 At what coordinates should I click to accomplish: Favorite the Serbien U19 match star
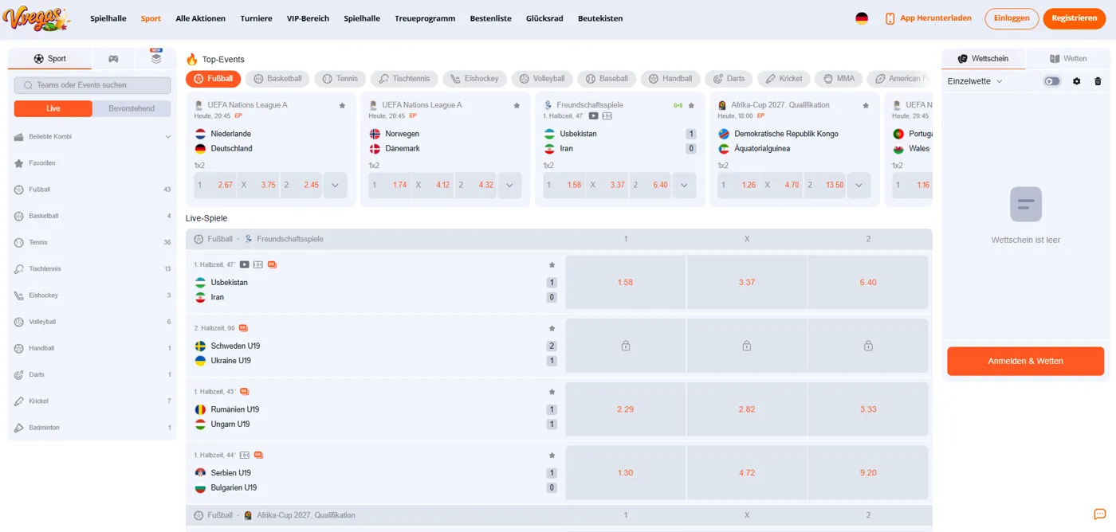[x=552, y=456]
